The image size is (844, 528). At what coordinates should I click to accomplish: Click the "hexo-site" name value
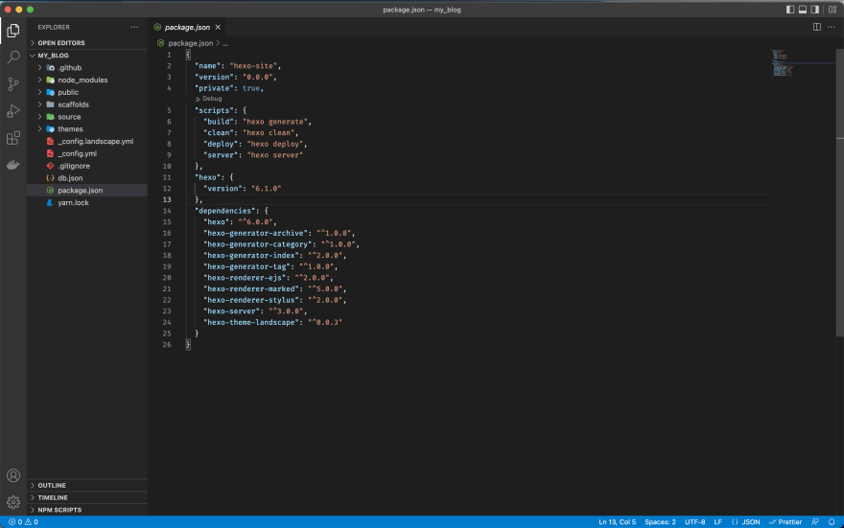(253, 65)
